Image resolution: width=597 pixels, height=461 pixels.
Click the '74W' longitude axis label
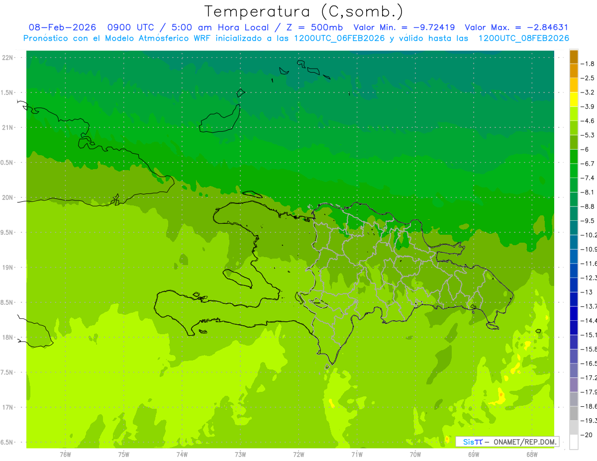[182, 455]
